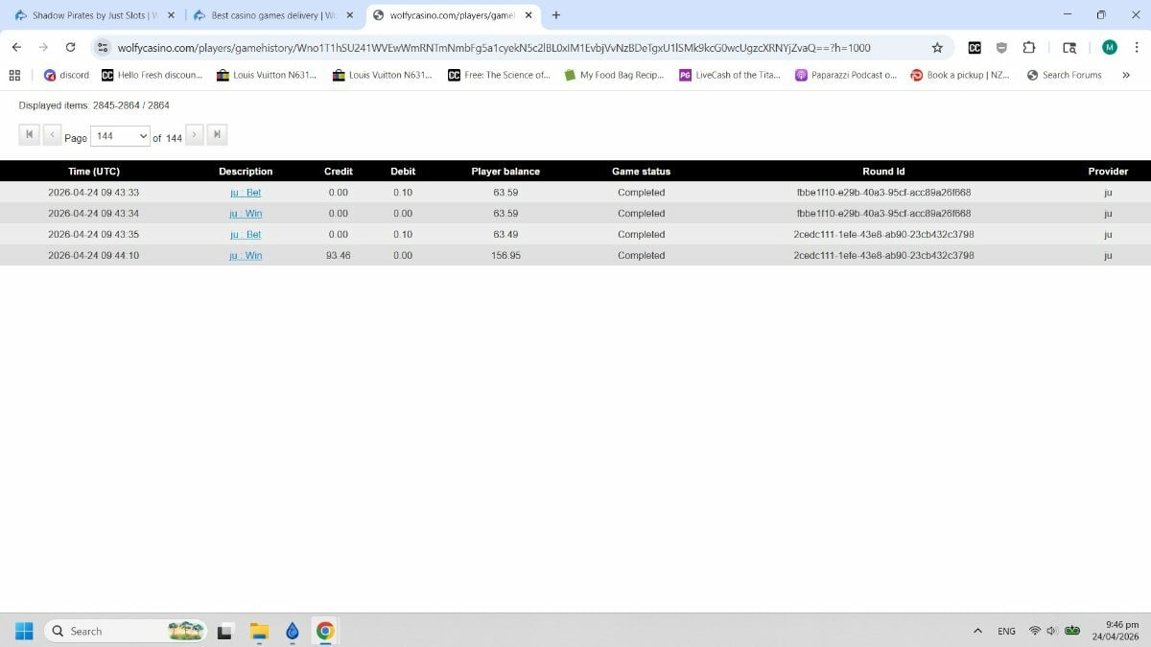The width and height of the screenshot is (1151, 647).
Task: Open File Explorer in the taskbar
Action: click(259, 631)
